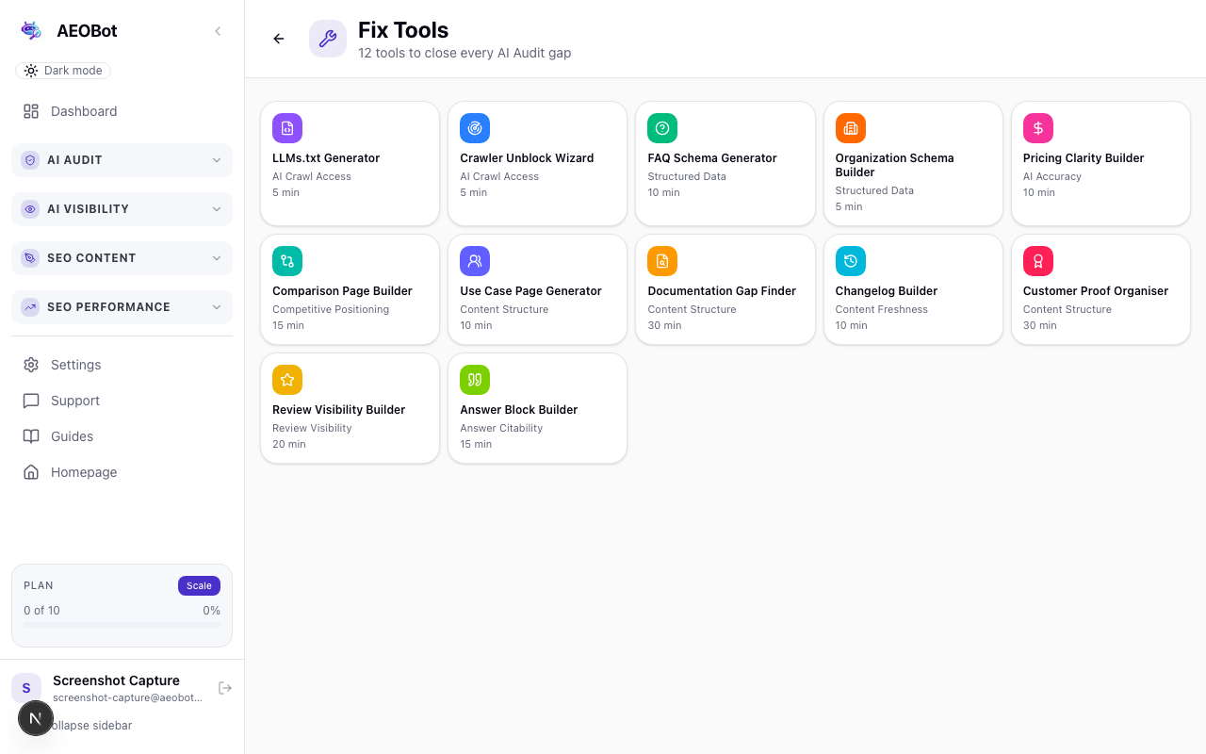This screenshot has width=1206, height=754.
Task: Click "Review Visibility" category under Review Visibility Builder
Action: (312, 428)
